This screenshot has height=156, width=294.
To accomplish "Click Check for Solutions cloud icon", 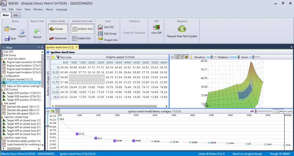I will [134, 27].
